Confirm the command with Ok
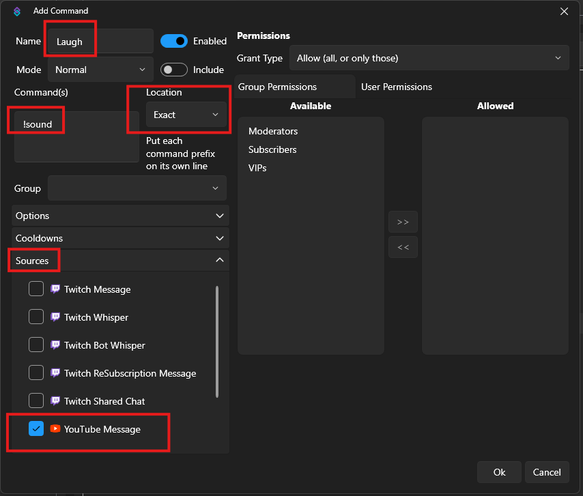Image resolution: width=583 pixels, height=496 pixels. [499, 472]
